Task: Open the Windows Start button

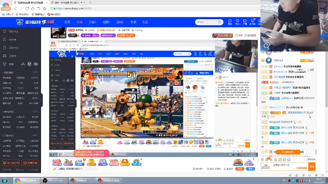Action: click(x=4, y=180)
